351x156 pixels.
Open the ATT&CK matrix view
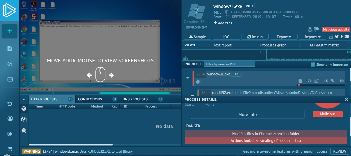tap(324, 45)
